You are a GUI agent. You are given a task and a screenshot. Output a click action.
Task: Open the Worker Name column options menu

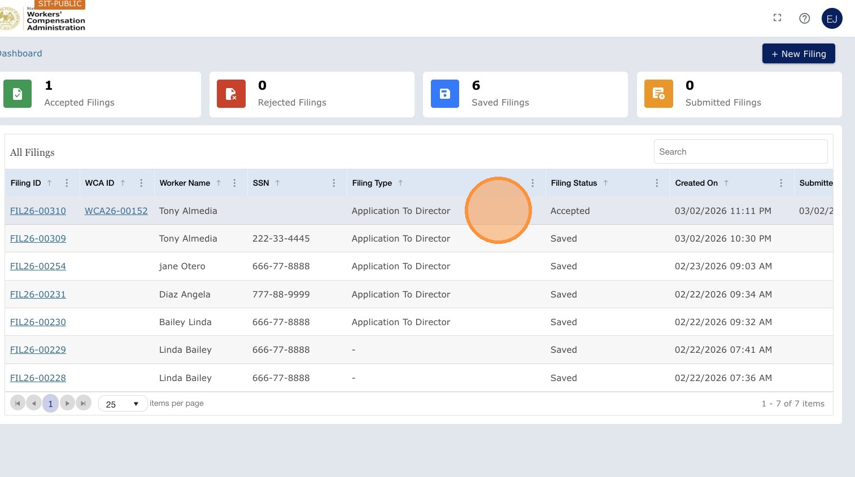pyautogui.click(x=234, y=183)
